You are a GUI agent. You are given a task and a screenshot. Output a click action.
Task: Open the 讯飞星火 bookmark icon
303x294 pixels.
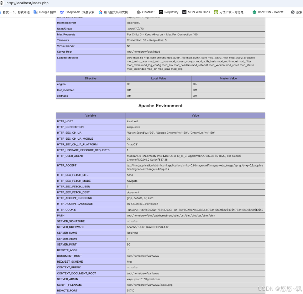[x=100, y=12]
